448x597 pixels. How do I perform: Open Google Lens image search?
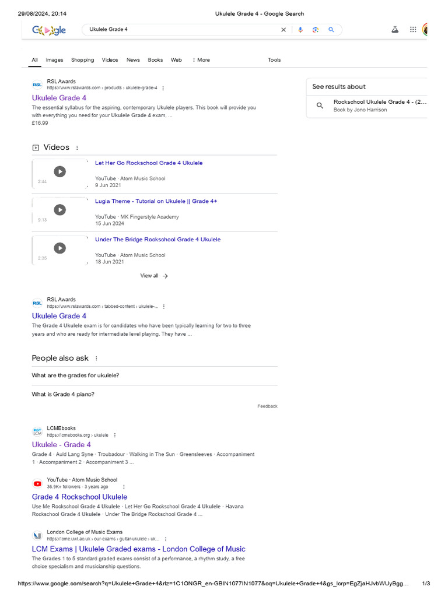(x=316, y=30)
